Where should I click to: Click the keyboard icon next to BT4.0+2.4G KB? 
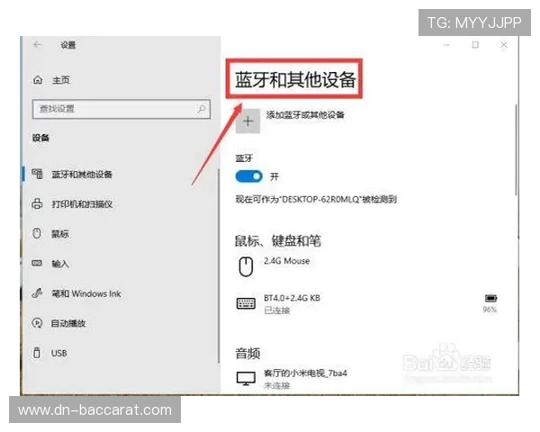tap(246, 303)
